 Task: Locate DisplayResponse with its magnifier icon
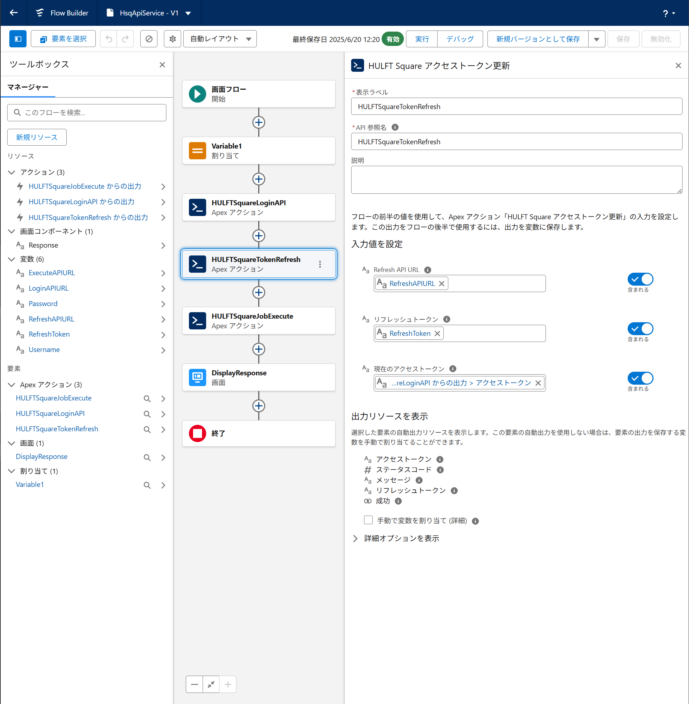[x=147, y=457]
